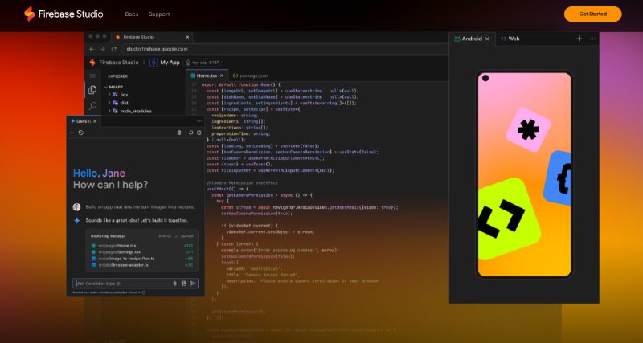Close the Gemini panel tab
Viewport: 643px width, 343px height.
pyautogui.click(x=95, y=121)
